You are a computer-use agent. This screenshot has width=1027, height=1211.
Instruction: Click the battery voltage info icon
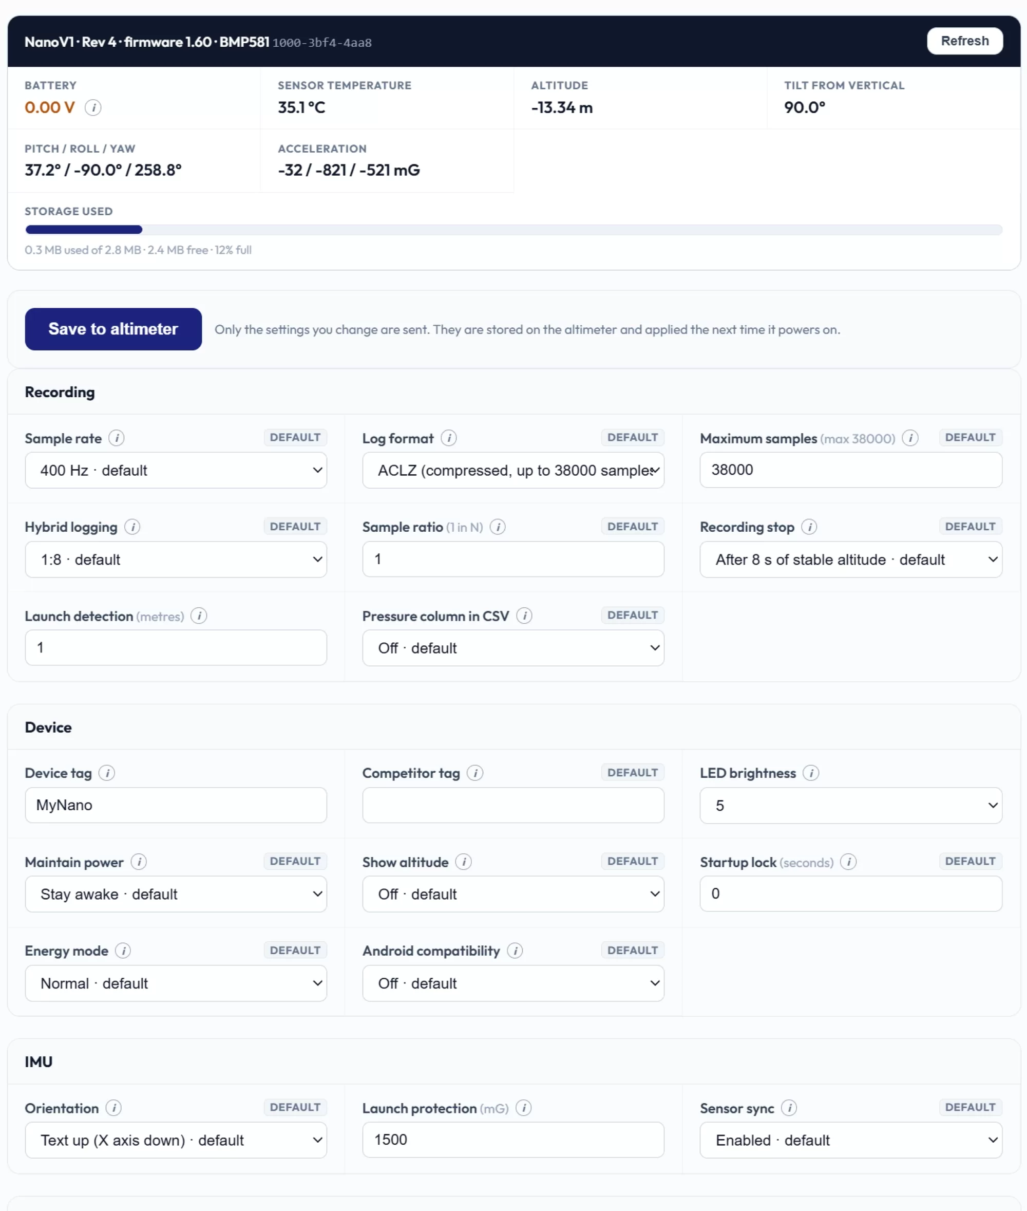[93, 107]
